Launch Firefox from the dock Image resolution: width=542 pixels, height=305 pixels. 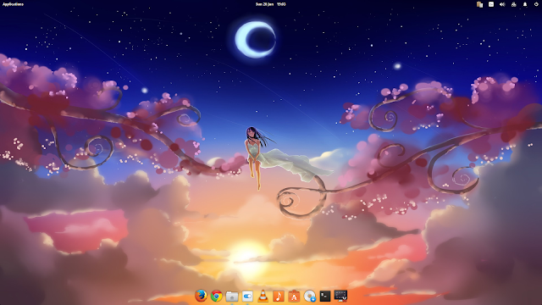(x=201, y=296)
